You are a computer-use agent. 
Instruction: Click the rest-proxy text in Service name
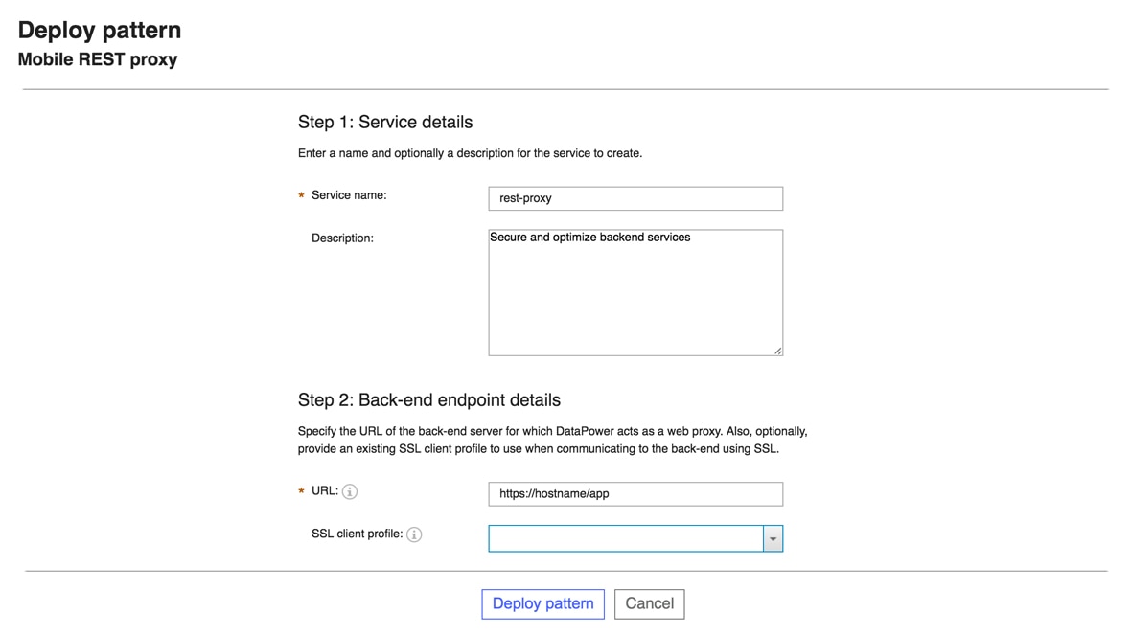coord(525,198)
